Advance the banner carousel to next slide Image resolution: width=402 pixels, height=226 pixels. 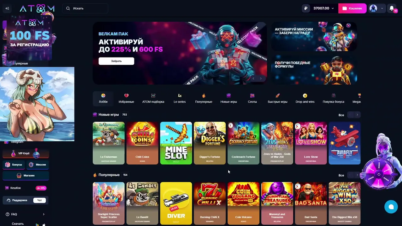[x=261, y=78]
